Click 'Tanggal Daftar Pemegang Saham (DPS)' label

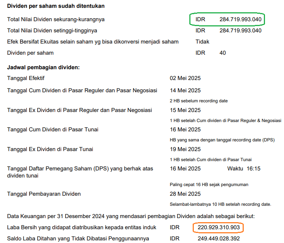[80, 172]
